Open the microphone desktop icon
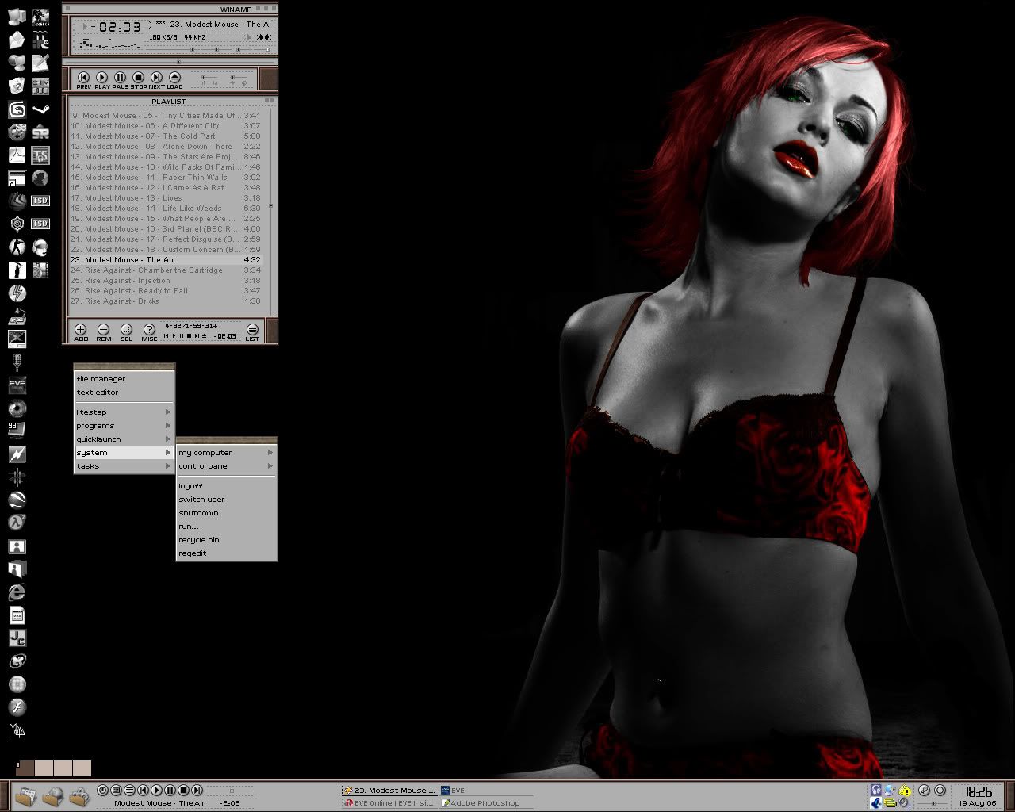The width and height of the screenshot is (1015, 812). (17, 362)
